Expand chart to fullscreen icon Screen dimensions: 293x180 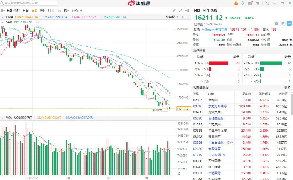click(x=180, y=11)
